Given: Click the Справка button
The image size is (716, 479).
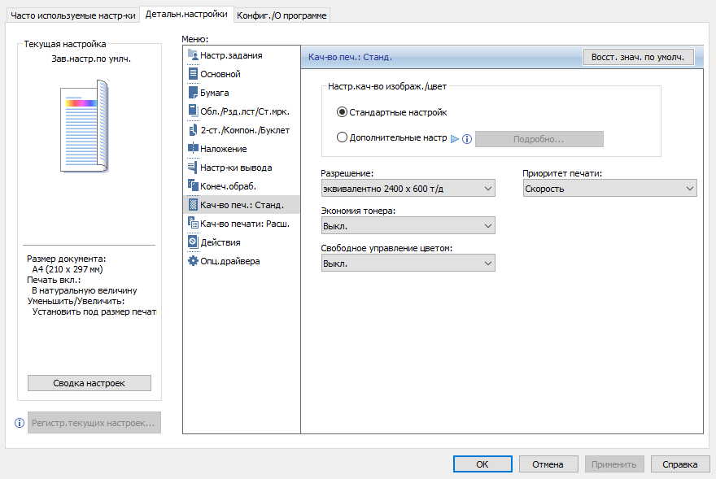Looking at the screenshot, I should (680, 464).
